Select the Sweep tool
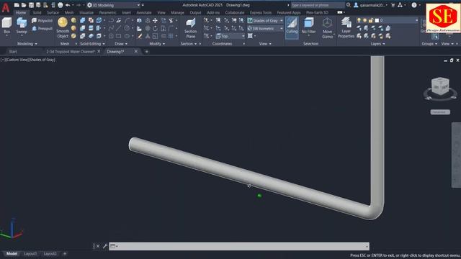The height and width of the screenshot is (259, 461). pyautogui.click(x=22, y=26)
